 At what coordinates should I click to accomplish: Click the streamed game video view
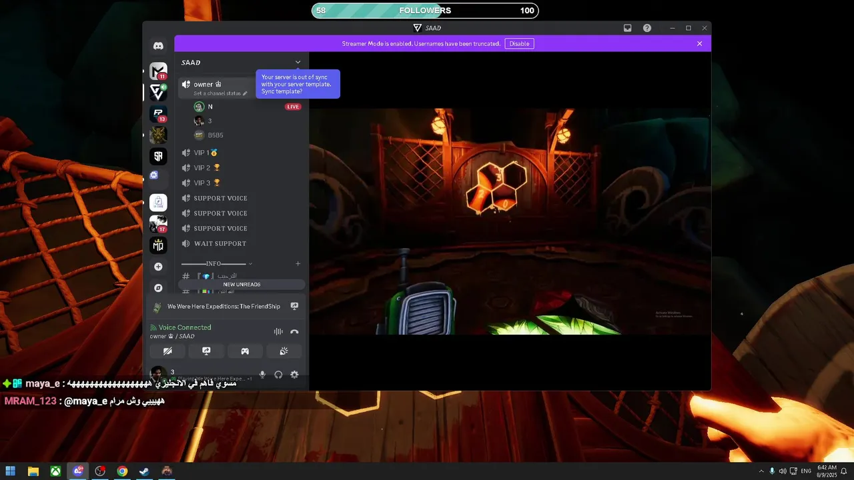click(x=510, y=221)
